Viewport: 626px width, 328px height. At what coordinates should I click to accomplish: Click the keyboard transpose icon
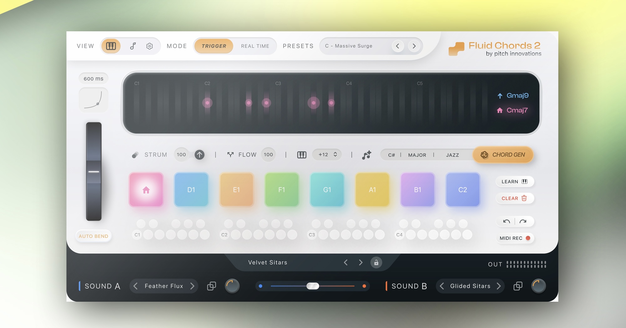[302, 155]
